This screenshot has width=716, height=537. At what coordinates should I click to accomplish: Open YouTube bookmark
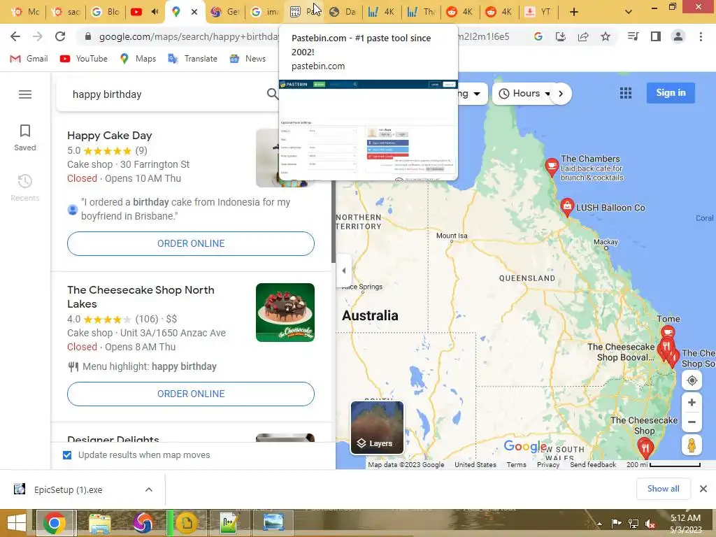click(x=84, y=59)
